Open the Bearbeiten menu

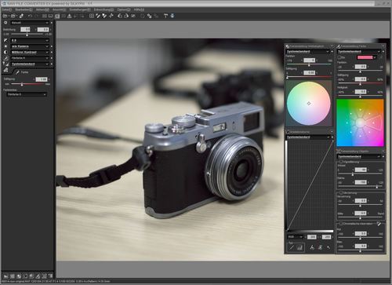point(24,9)
